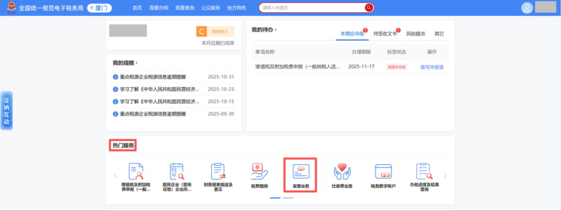
Task: Open 办税进度及结果查询 icon
Action: (424, 172)
